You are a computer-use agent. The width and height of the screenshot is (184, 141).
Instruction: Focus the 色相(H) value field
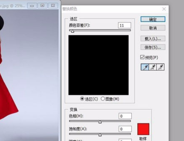pyautogui.click(x=125, y=116)
